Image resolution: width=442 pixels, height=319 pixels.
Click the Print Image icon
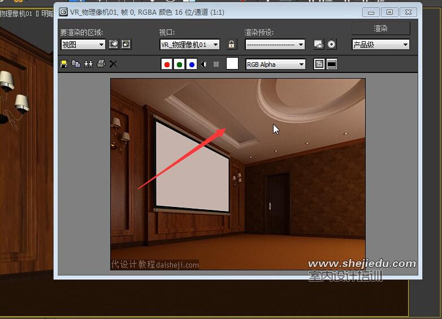[101, 64]
